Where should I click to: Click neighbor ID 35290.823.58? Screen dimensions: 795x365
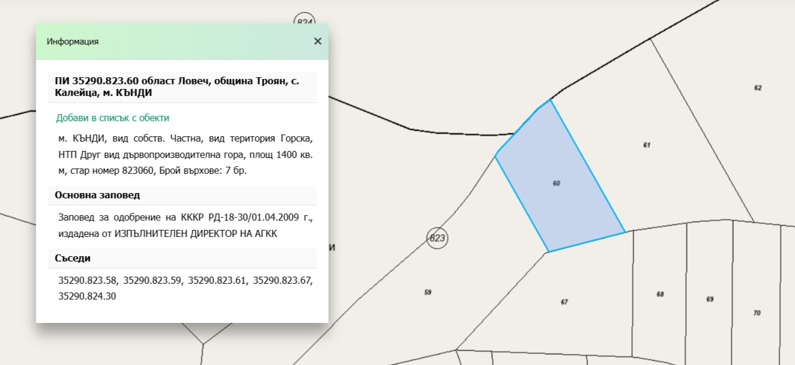pyautogui.click(x=88, y=281)
